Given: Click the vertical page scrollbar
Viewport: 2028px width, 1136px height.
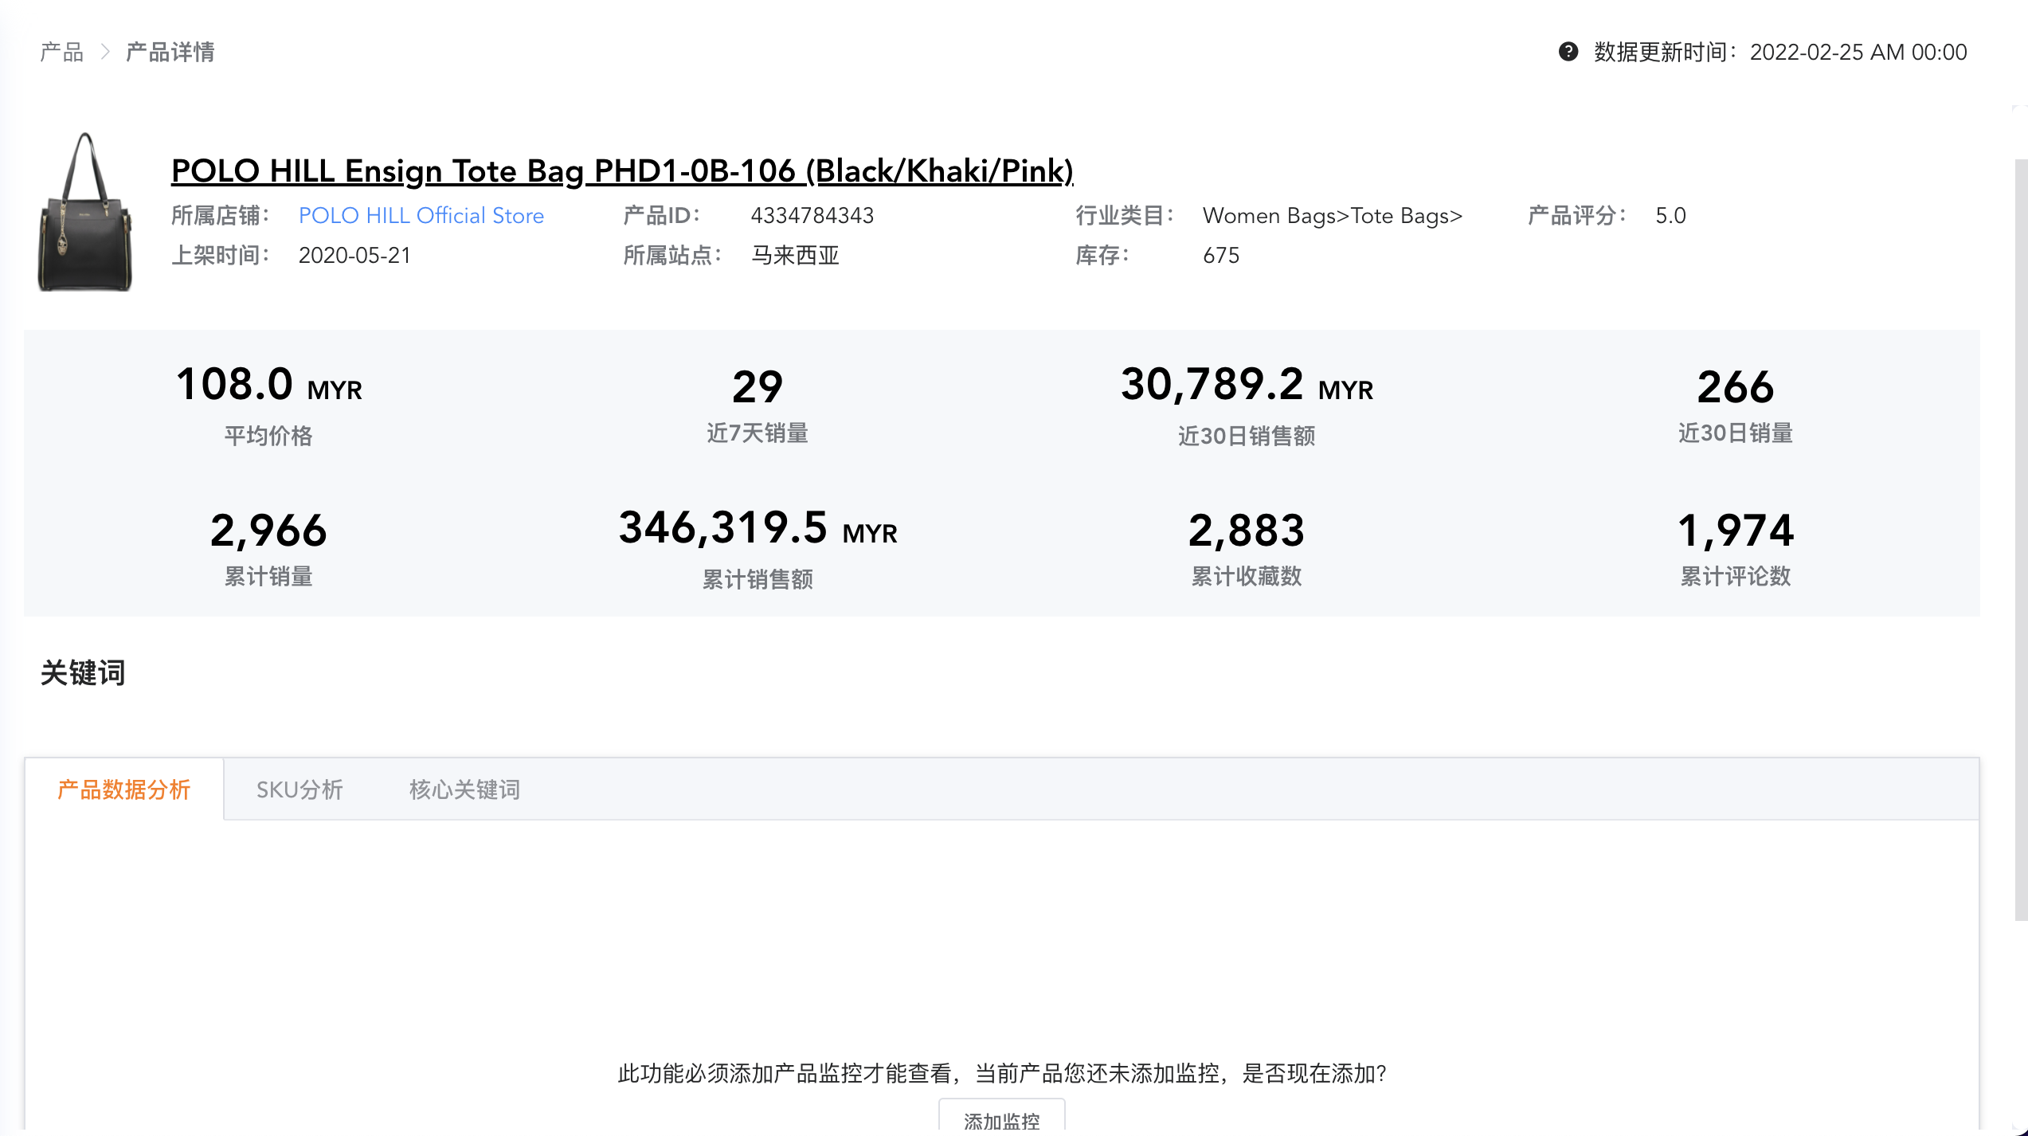Looking at the screenshot, I should [2021, 540].
